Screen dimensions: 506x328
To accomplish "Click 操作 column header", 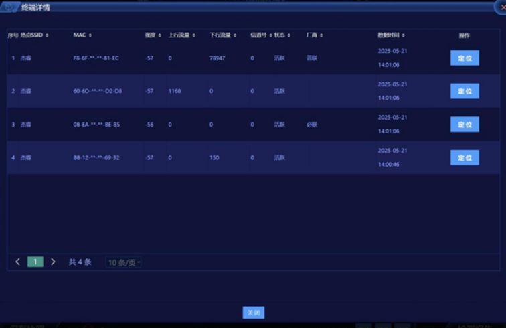I will (465, 35).
